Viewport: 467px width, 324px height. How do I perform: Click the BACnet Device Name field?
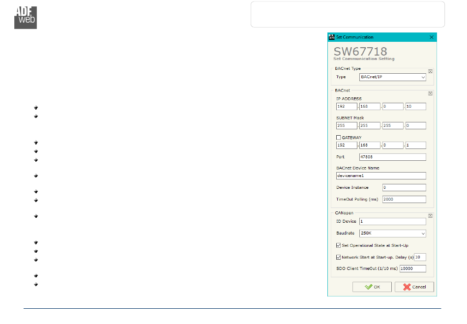[x=381, y=176]
